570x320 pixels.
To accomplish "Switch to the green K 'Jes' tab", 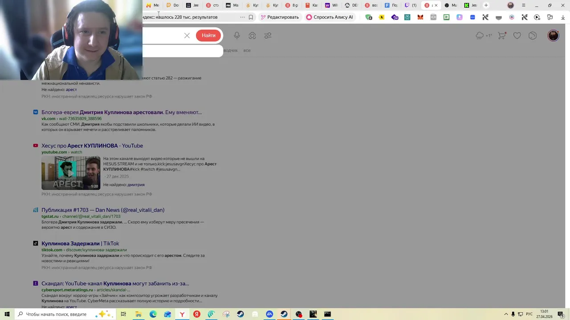I will point(471,5).
